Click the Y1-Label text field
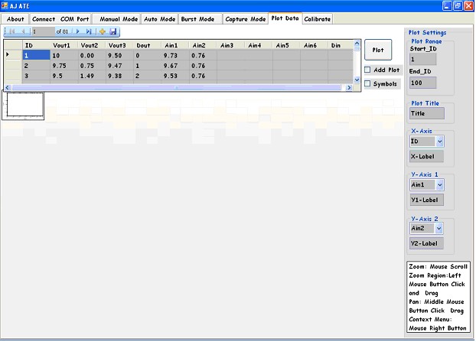This screenshot has width=476, height=342. click(x=426, y=200)
